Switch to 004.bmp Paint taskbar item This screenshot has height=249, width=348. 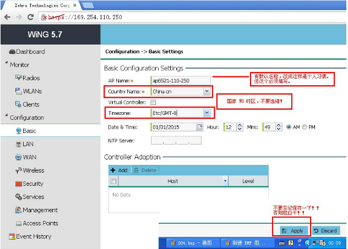(x=192, y=243)
